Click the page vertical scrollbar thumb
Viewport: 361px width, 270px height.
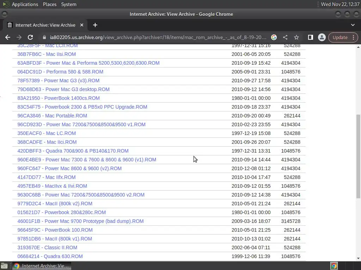click(358, 156)
